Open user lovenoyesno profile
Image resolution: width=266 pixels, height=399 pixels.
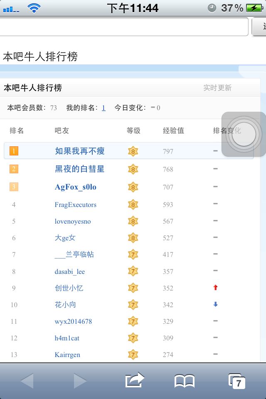[x=73, y=221]
